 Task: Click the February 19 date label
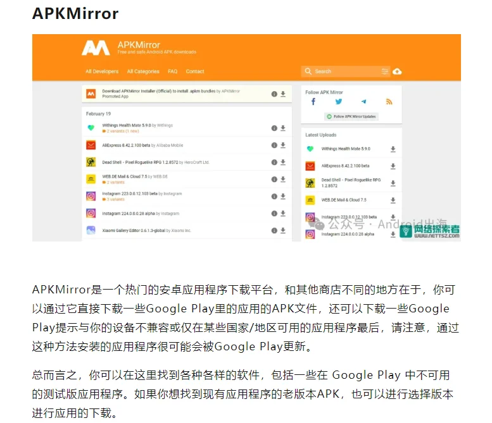[x=98, y=114]
